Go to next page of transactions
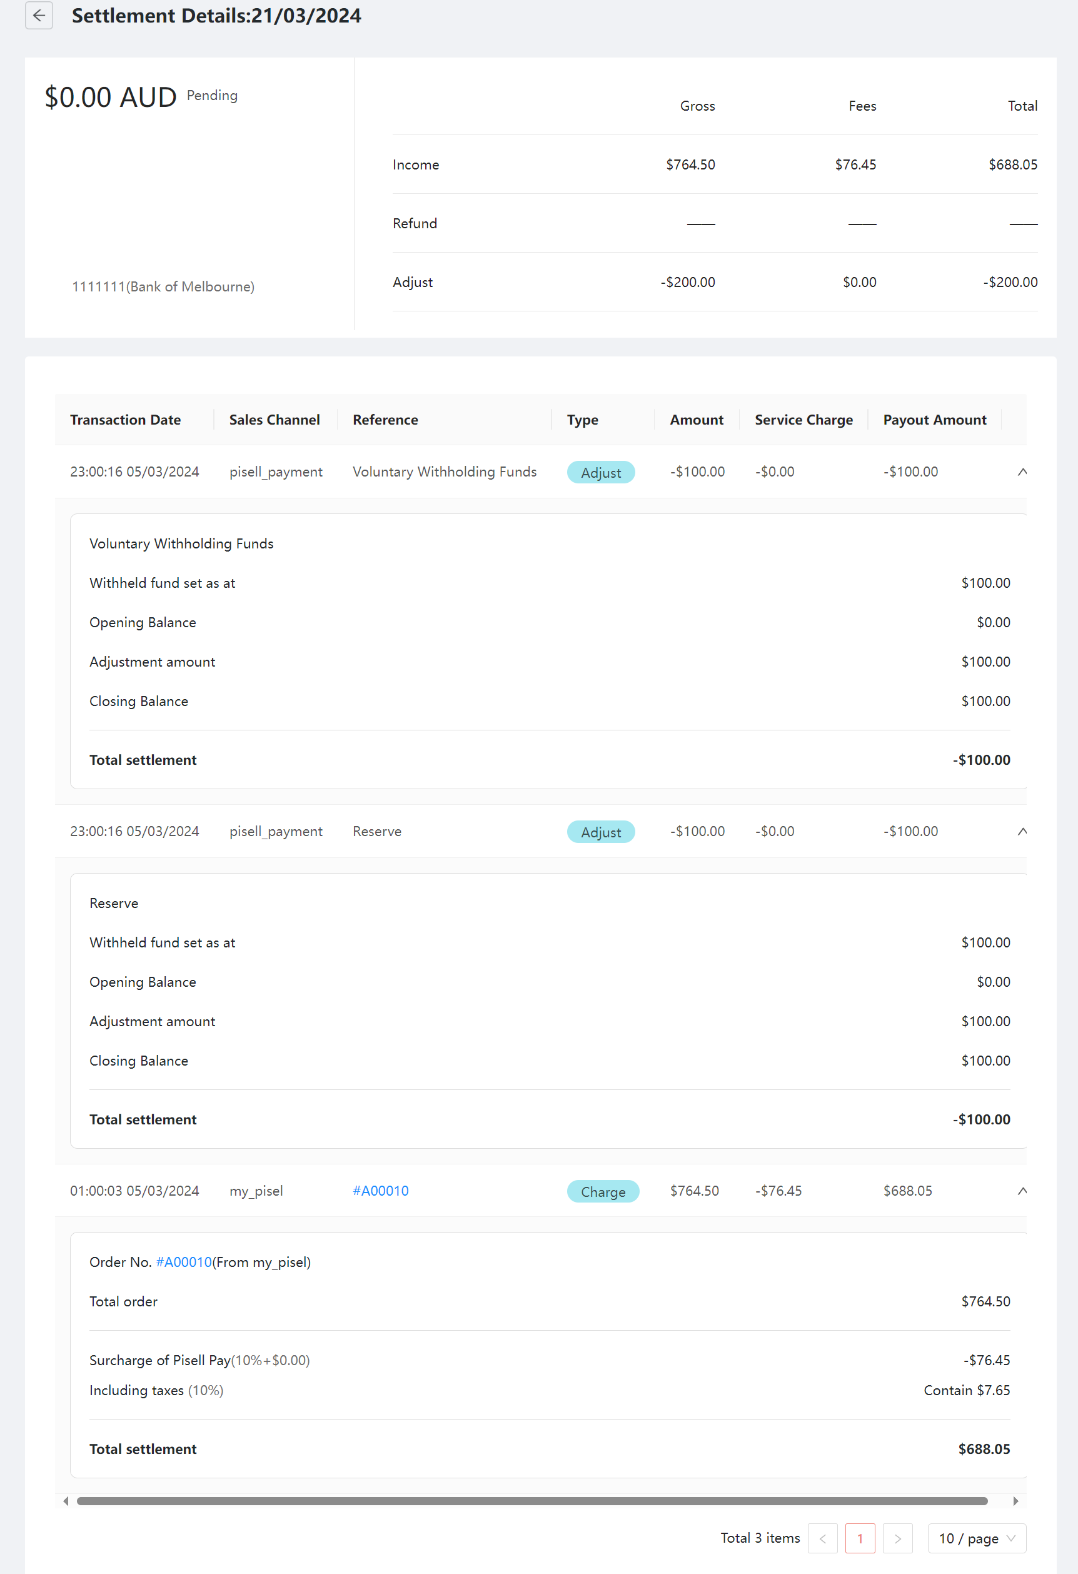This screenshot has width=1078, height=1574. click(x=897, y=1538)
